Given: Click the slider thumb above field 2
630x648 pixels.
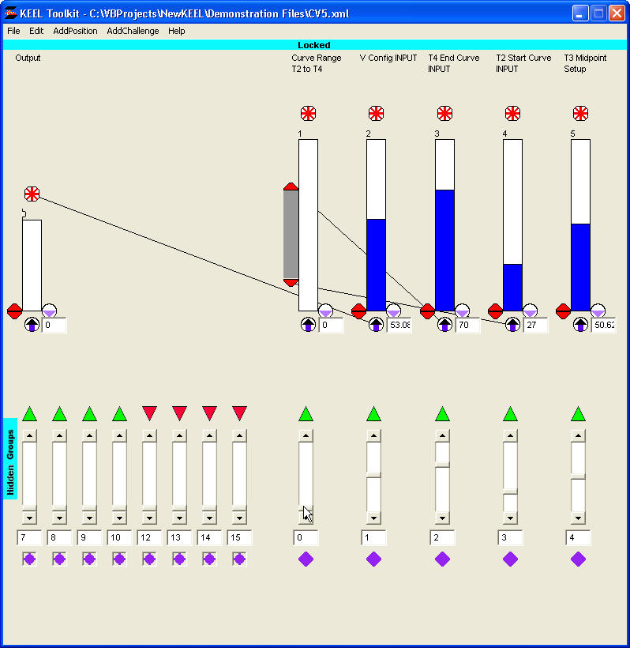Looking at the screenshot, I should click(442, 465).
